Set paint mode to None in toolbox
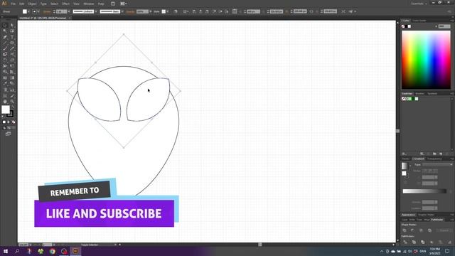The width and height of the screenshot is (455, 256). pos(14,122)
